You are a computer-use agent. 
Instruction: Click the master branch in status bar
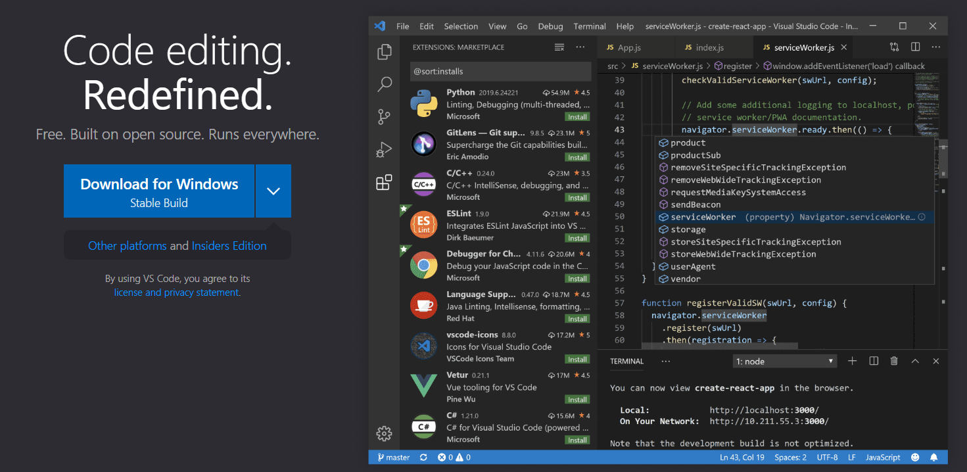394,458
